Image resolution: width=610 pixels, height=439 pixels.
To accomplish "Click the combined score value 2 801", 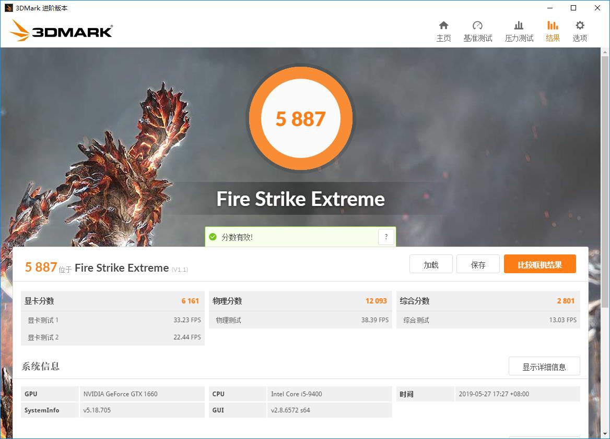I will click(566, 301).
